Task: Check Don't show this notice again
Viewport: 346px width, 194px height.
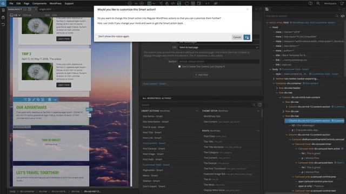Action: click(96, 36)
